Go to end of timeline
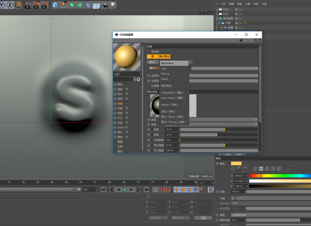This screenshot has height=226, width=311. tap(146, 190)
